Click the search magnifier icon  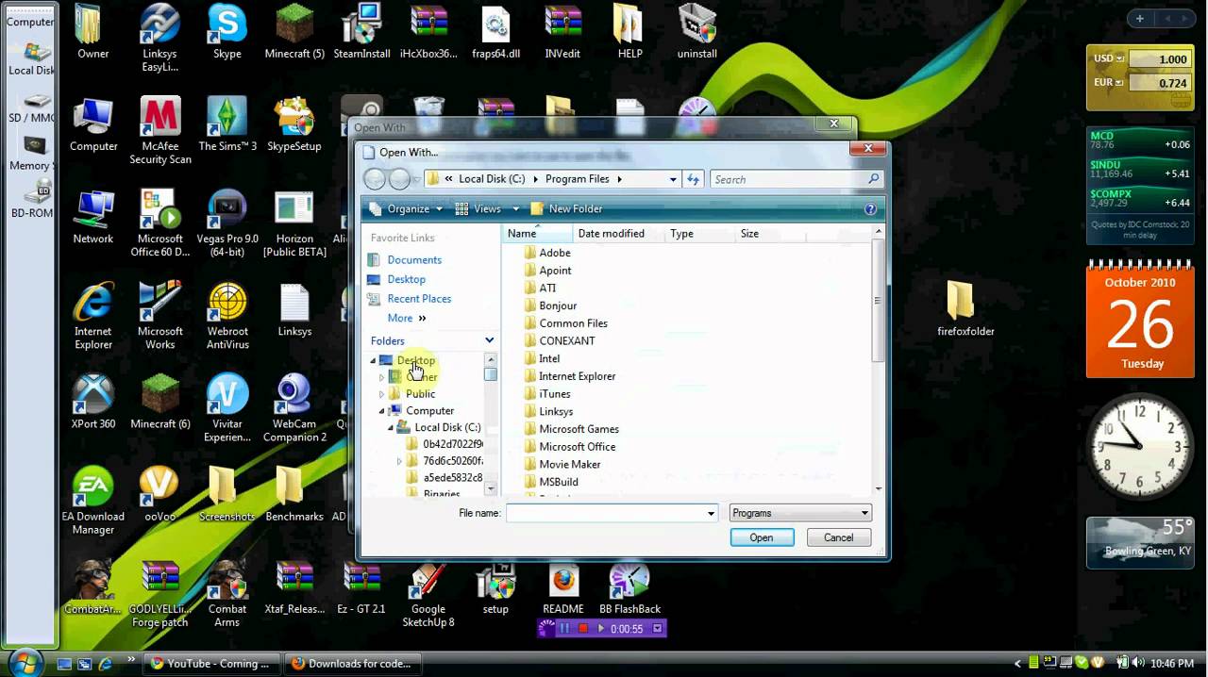[x=874, y=179]
